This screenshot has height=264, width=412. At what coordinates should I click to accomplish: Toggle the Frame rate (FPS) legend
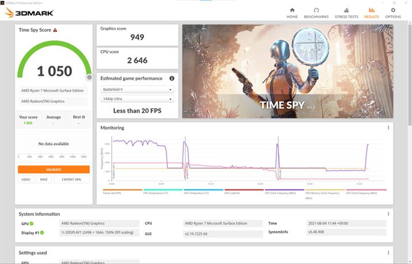point(122,192)
